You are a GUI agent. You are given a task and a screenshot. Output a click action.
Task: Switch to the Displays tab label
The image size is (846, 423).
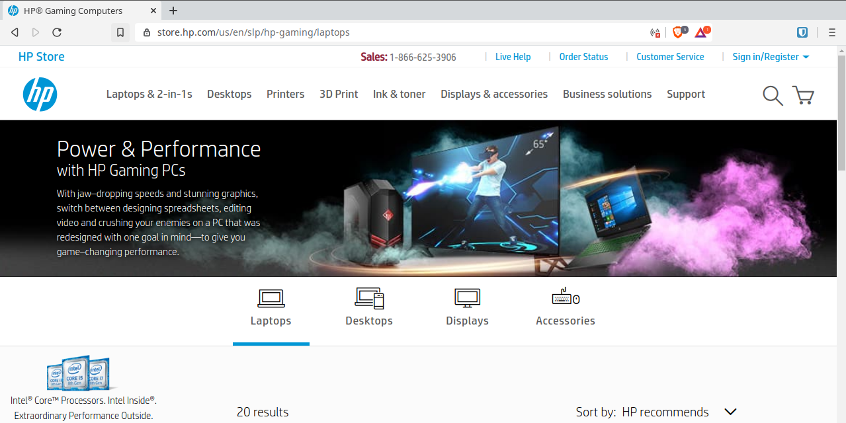click(467, 321)
